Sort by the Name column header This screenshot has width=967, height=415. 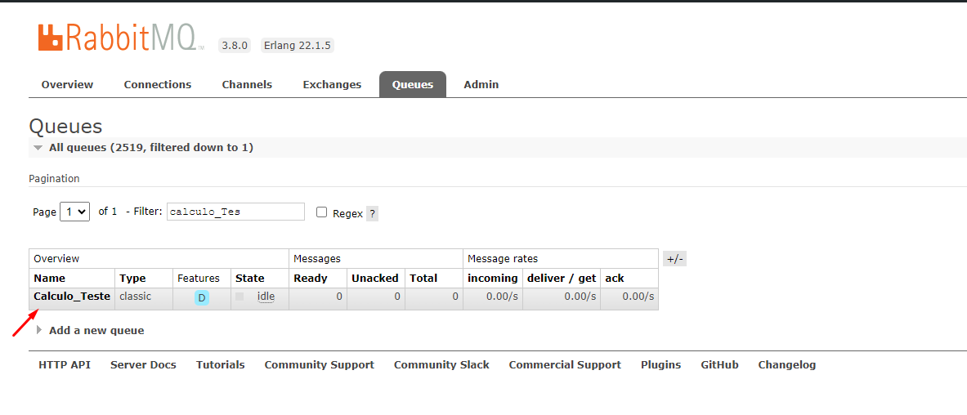49,278
